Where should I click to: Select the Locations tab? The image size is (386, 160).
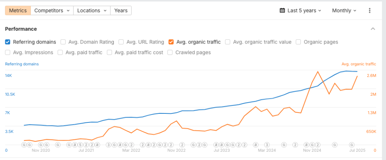coord(92,11)
